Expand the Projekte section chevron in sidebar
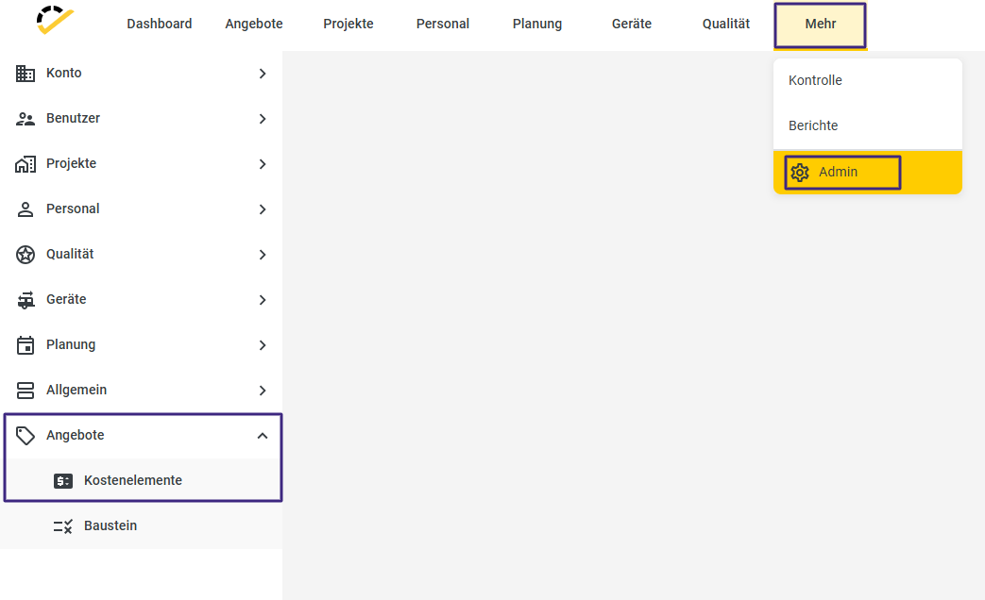This screenshot has height=600, width=985. click(263, 164)
